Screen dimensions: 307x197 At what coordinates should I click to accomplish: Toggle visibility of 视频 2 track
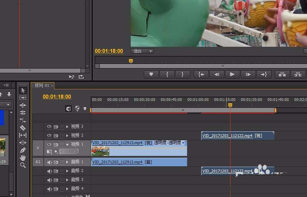(49, 135)
